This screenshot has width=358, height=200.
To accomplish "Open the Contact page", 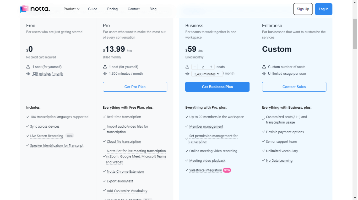I will pos(134,9).
